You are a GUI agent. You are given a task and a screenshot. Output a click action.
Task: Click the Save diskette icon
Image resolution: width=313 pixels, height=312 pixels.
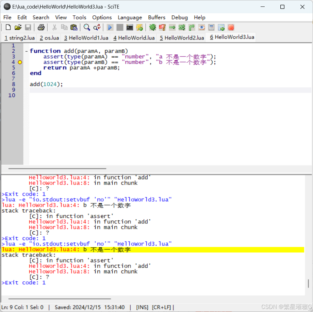point(28,27)
